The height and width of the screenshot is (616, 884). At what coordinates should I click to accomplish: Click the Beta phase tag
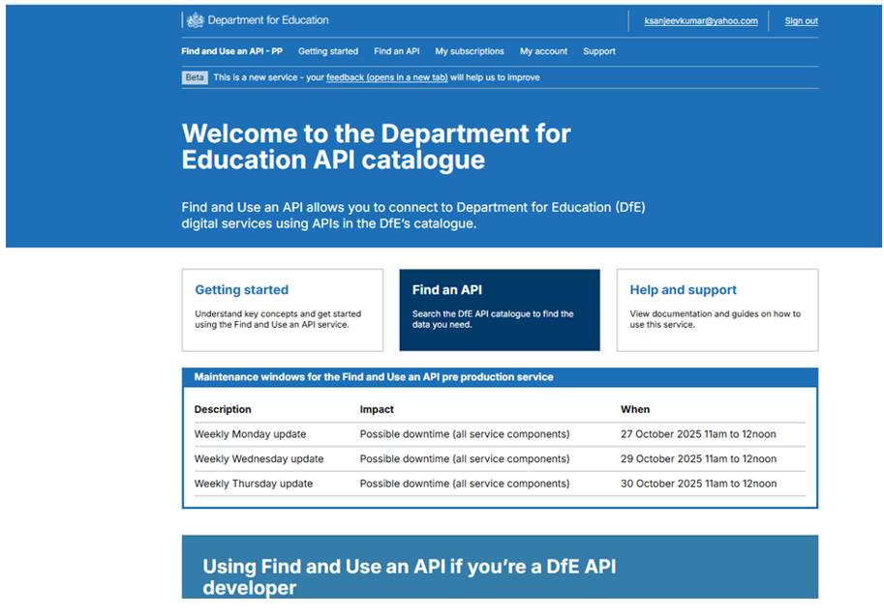tap(195, 77)
